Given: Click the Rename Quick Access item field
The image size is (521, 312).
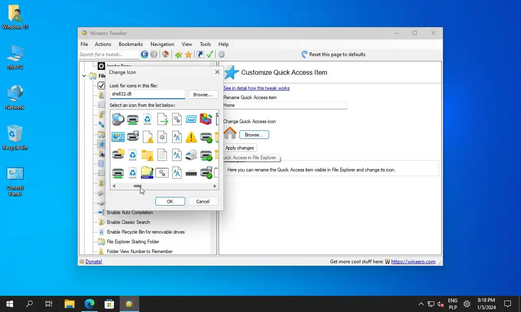Looking at the screenshot, I should pos(285,105).
